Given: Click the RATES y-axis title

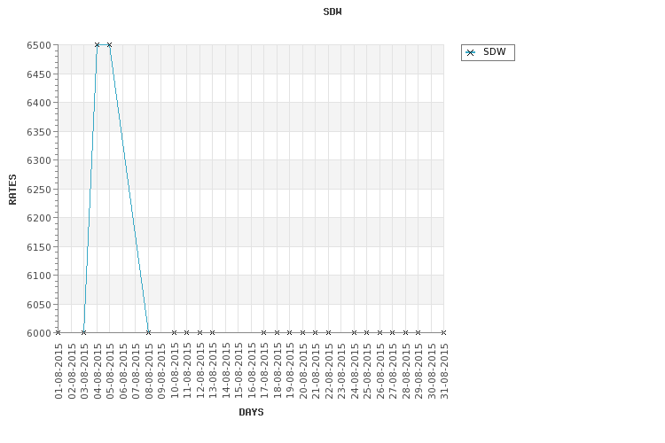Looking at the screenshot, I should tap(13, 189).
